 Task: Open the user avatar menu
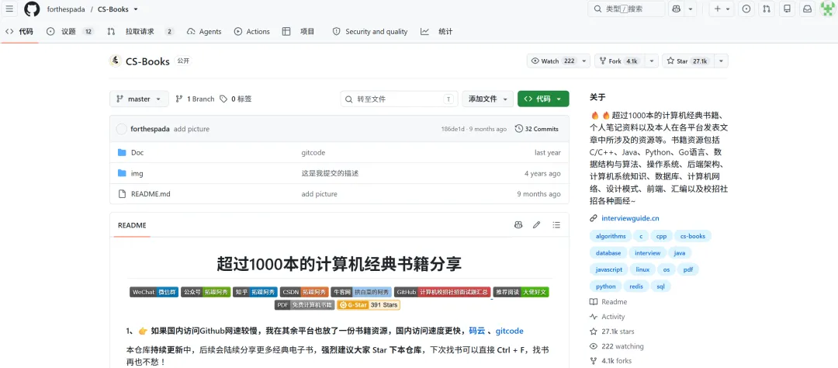point(827,9)
